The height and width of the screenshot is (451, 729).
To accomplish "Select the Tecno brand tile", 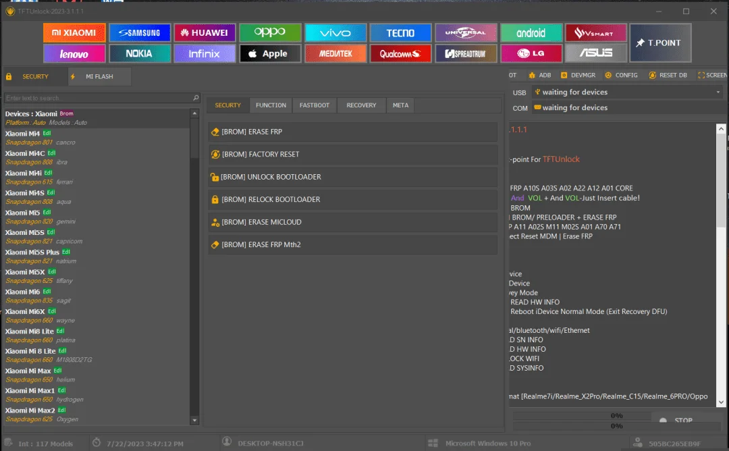I will pyautogui.click(x=400, y=32).
